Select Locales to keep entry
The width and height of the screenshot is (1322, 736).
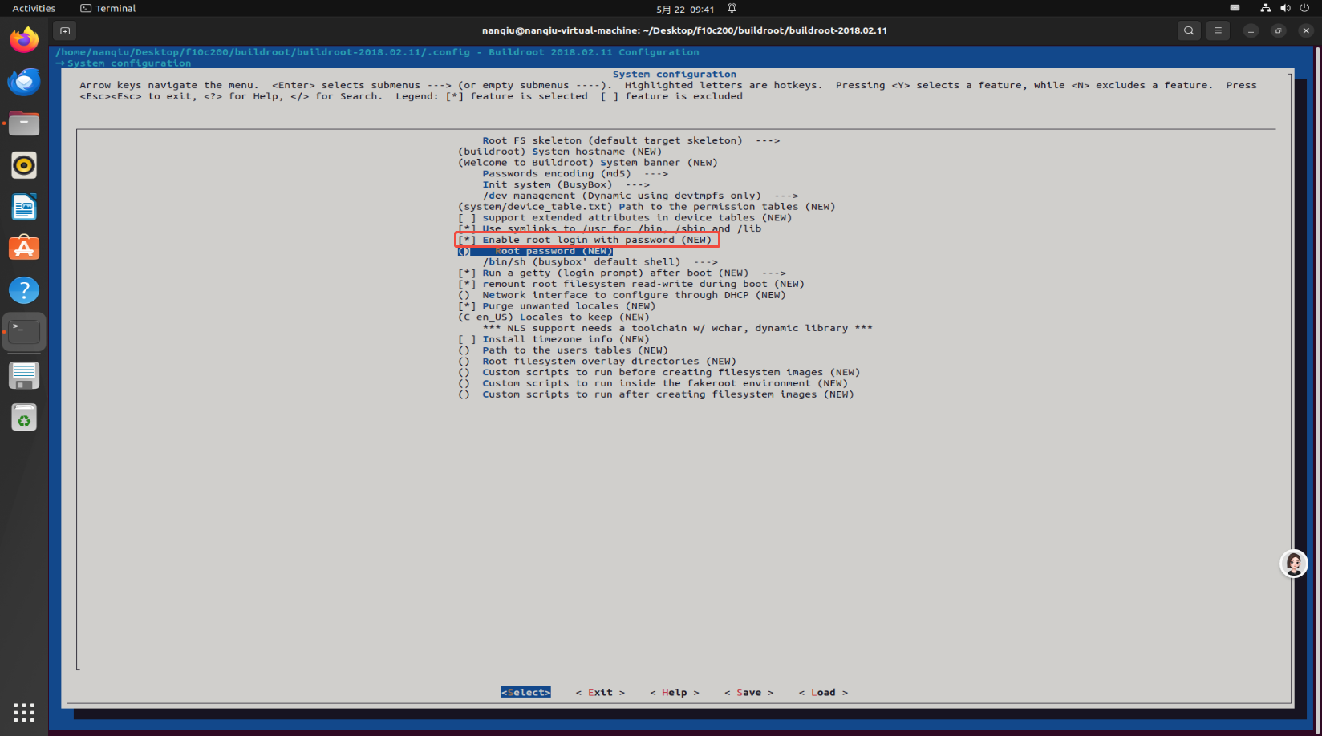pyautogui.click(x=554, y=317)
